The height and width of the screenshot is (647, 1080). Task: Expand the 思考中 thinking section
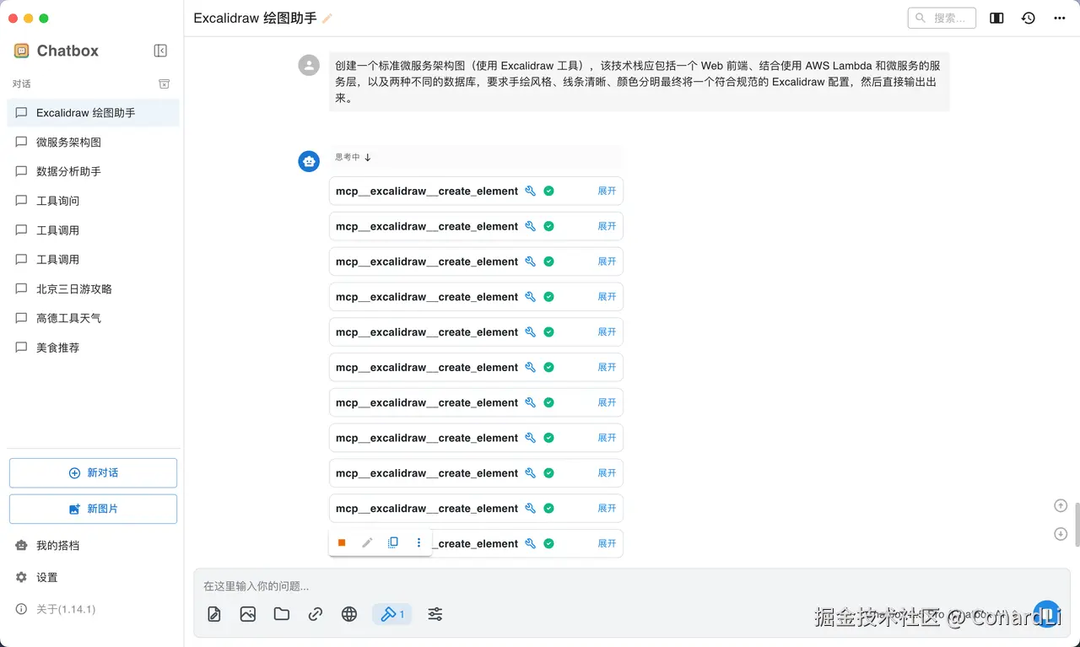[354, 157]
